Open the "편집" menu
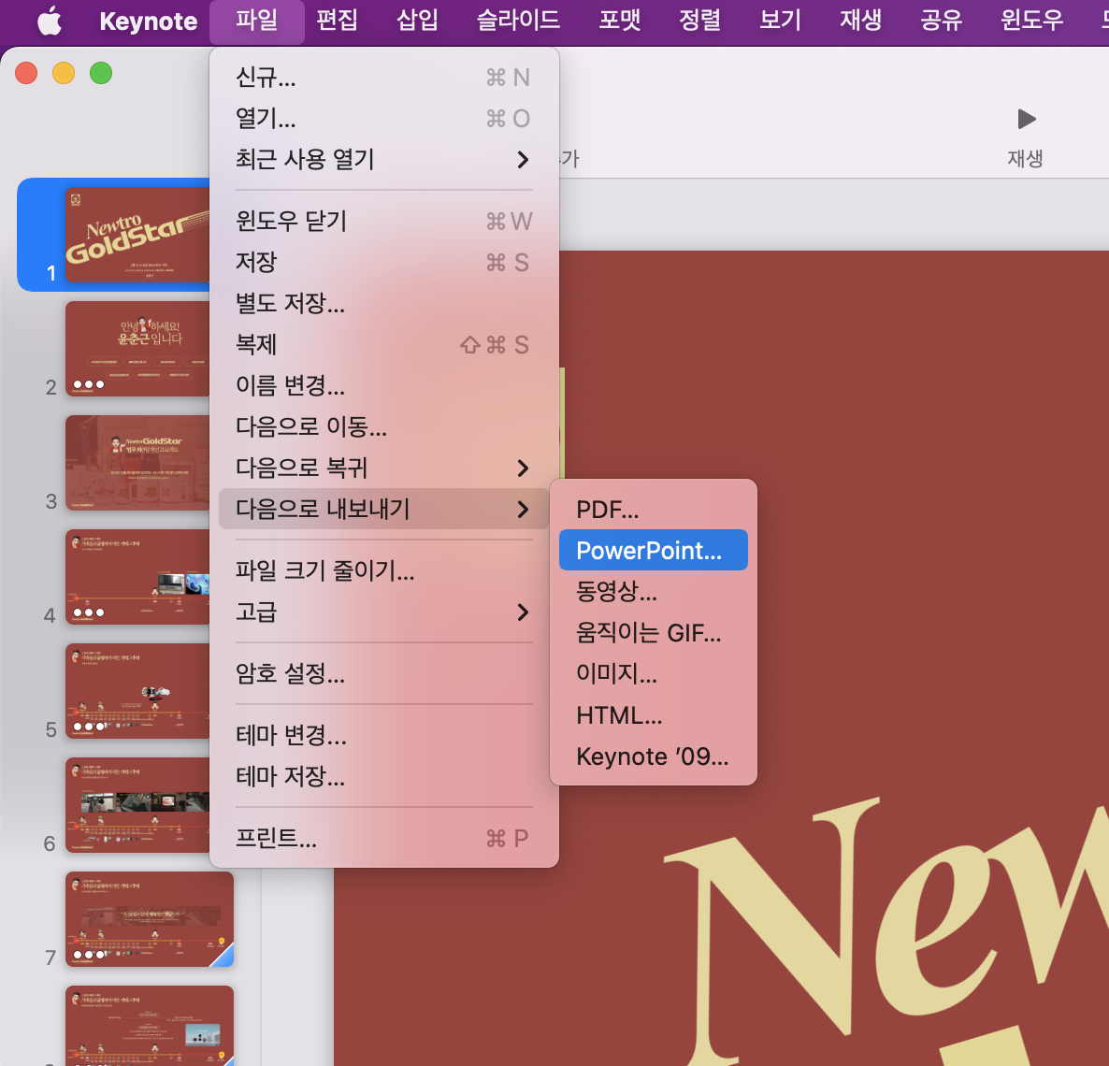 (x=337, y=21)
